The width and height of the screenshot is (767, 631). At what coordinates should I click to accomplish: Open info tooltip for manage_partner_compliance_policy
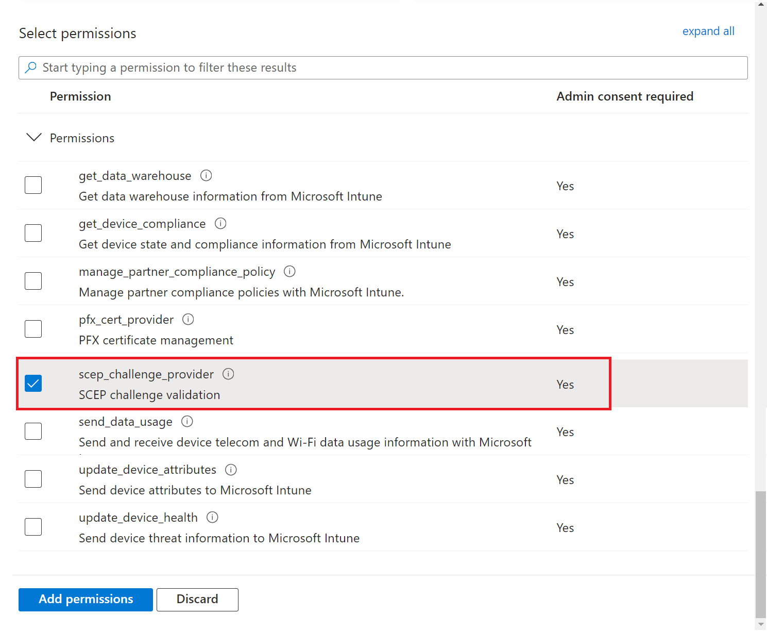pyautogui.click(x=290, y=272)
